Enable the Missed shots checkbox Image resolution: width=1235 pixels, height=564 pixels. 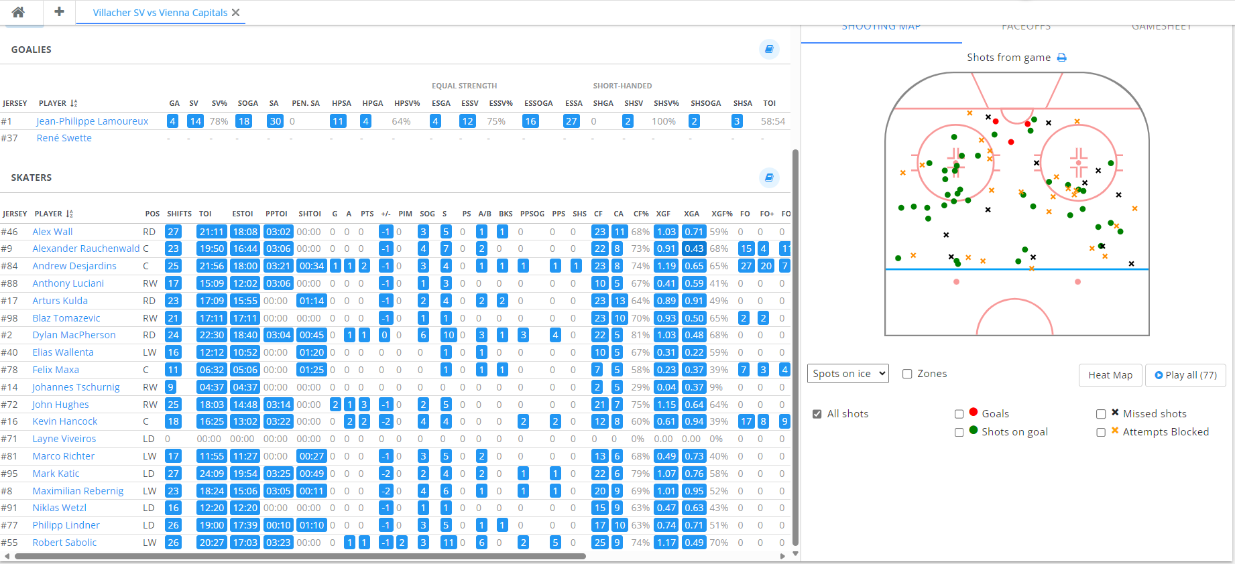[1100, 414]
